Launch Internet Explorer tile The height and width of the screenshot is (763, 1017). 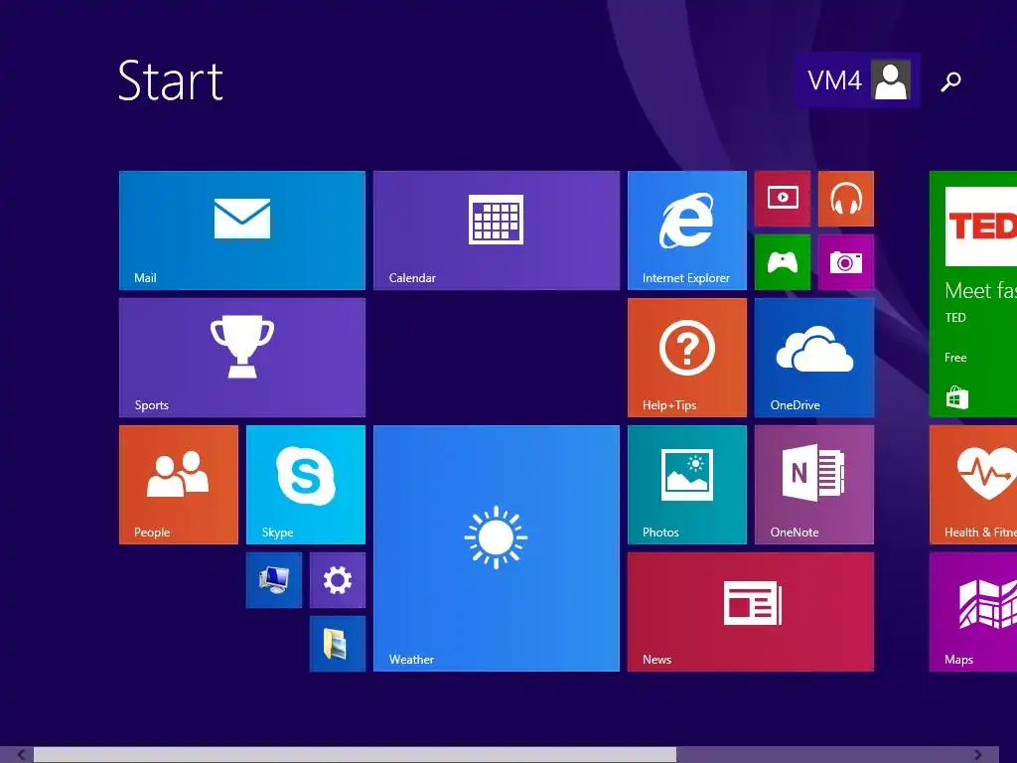coord(687,230)
